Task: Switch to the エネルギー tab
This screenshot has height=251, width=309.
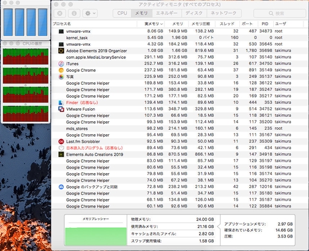Action: [x=166, y=13]
